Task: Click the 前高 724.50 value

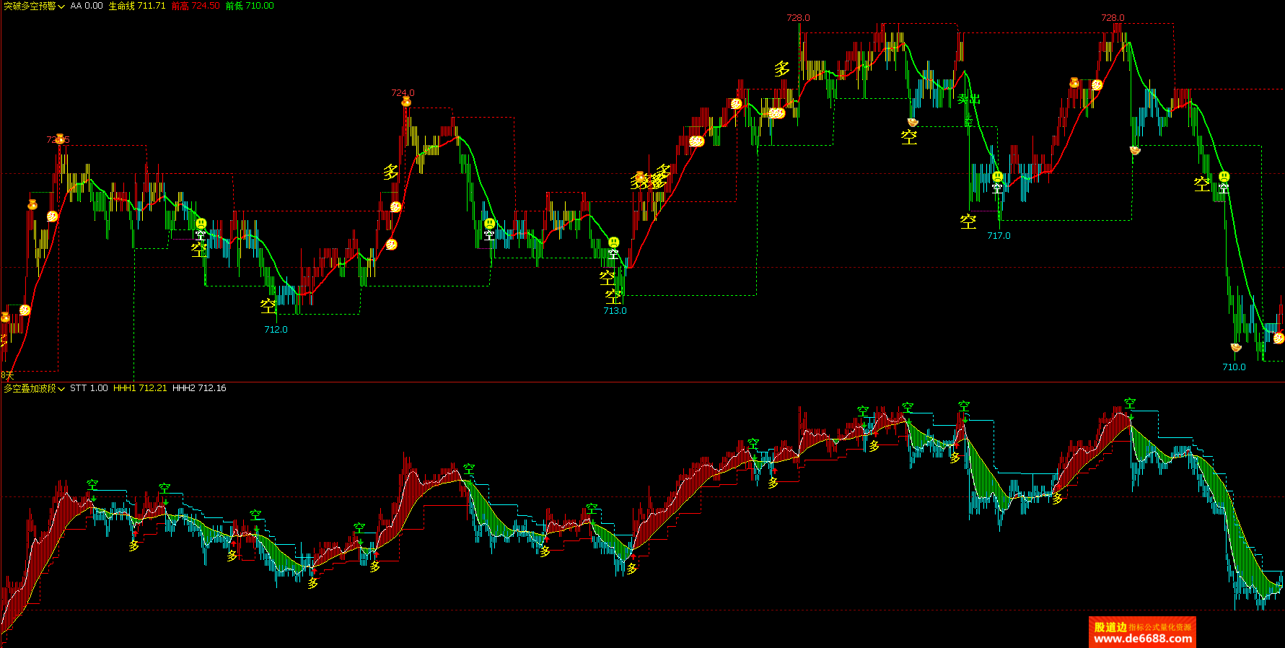Action: (x=196, y=6)
